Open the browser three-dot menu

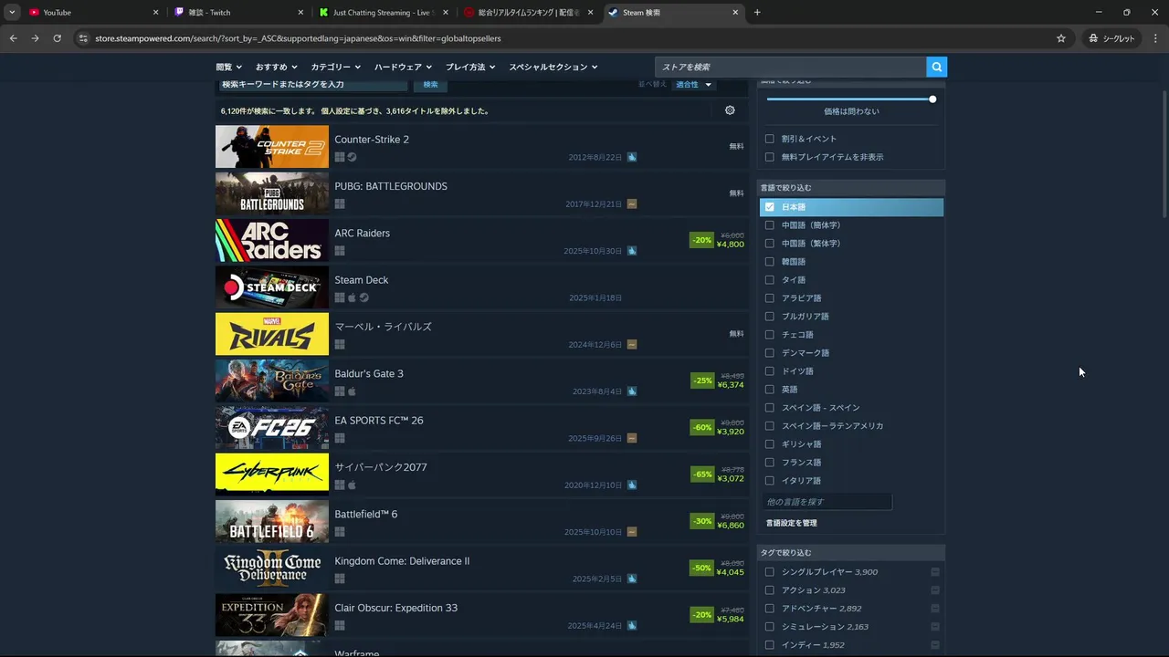click(1154, 38)
